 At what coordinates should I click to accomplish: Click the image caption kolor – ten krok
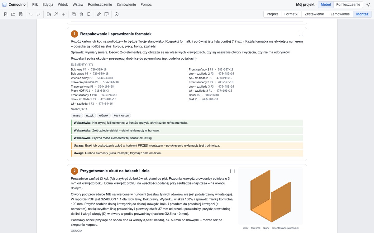pyautogui.click(x=271, y=228)
